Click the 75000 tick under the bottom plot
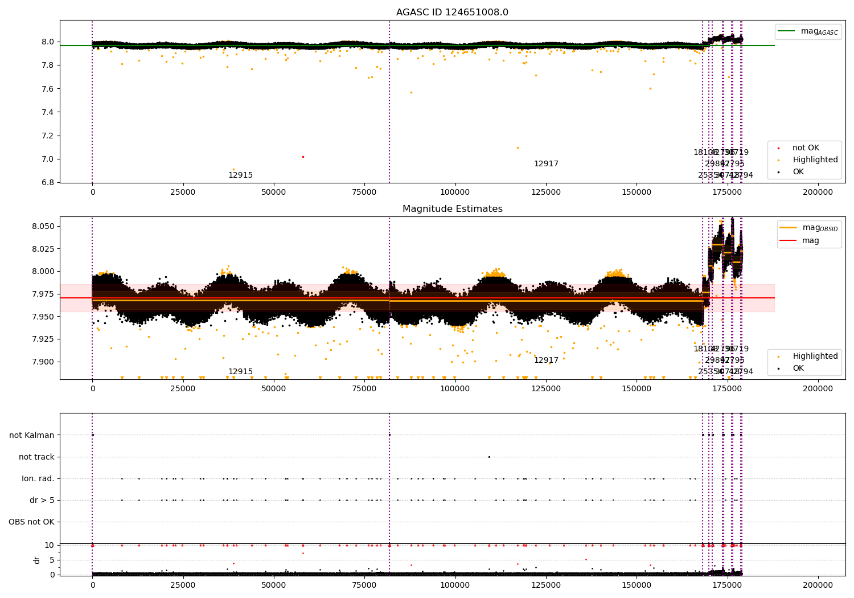The height and width of the screenshot is (598, 854). tap(364, 585)
